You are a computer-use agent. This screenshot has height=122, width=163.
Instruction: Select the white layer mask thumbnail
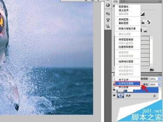pos(130,90)
